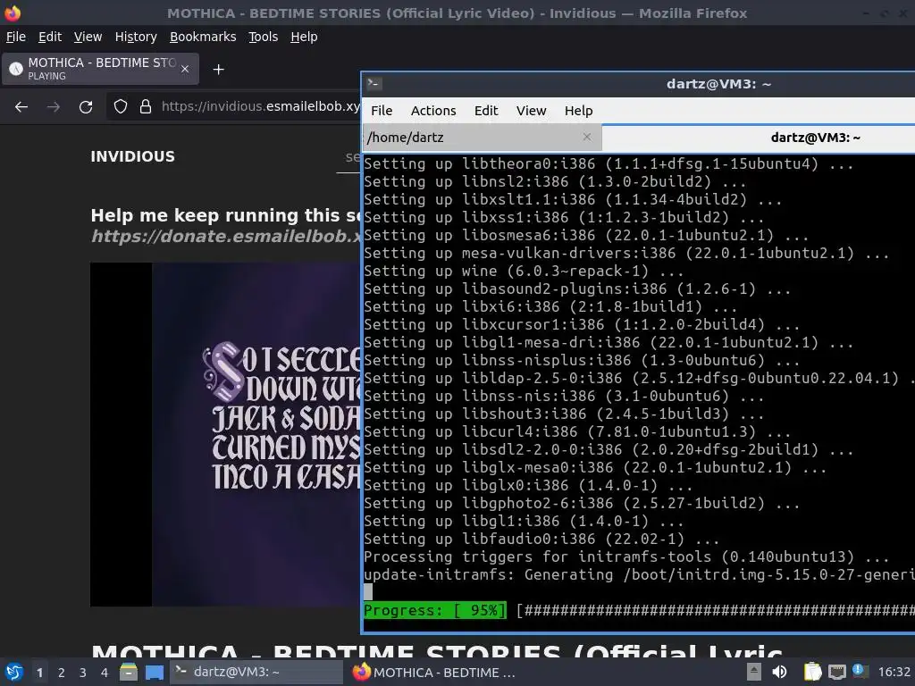Open the Firefox Edit menu
The image size is (915, 686).
tap(50, 37)
